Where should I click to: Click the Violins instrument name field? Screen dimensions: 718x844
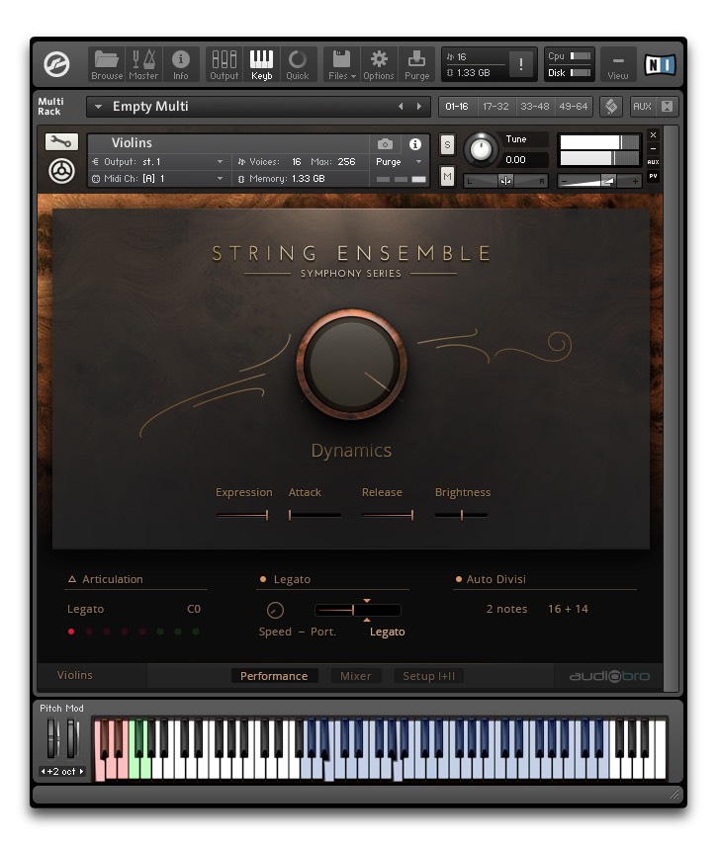(x=228, y=143)
